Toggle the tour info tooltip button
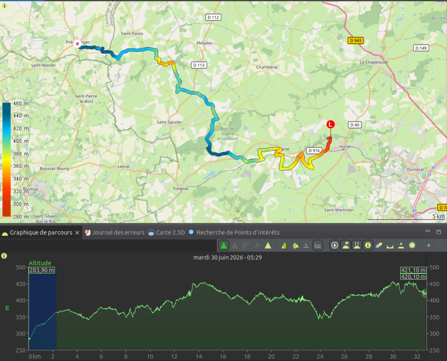The image size is (447, 361). click(368, 245)
